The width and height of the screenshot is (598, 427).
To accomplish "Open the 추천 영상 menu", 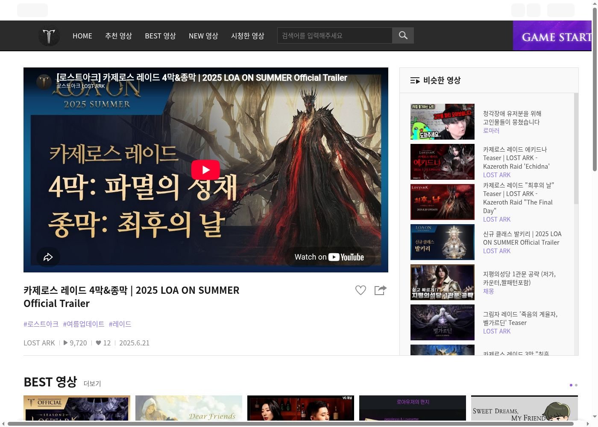I will (118, 36).
